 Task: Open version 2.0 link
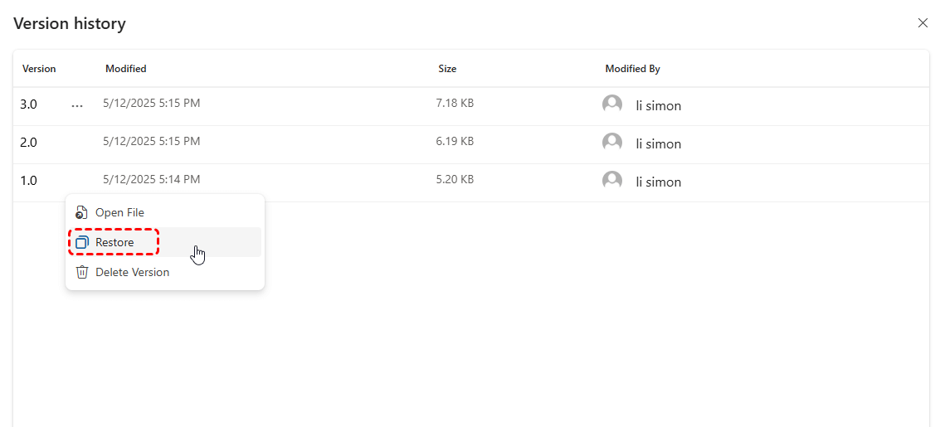click(x=28, y=143)
